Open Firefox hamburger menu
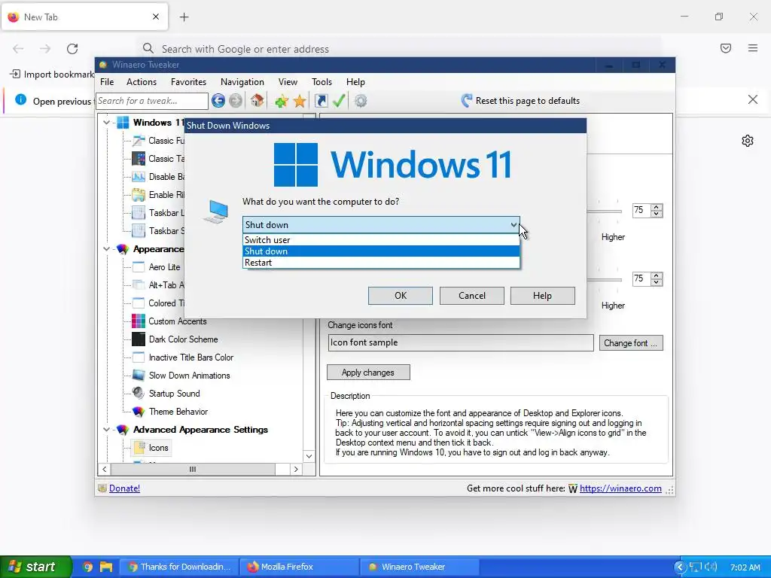Screen dimensions: 771x578 (x=753, y=48)
